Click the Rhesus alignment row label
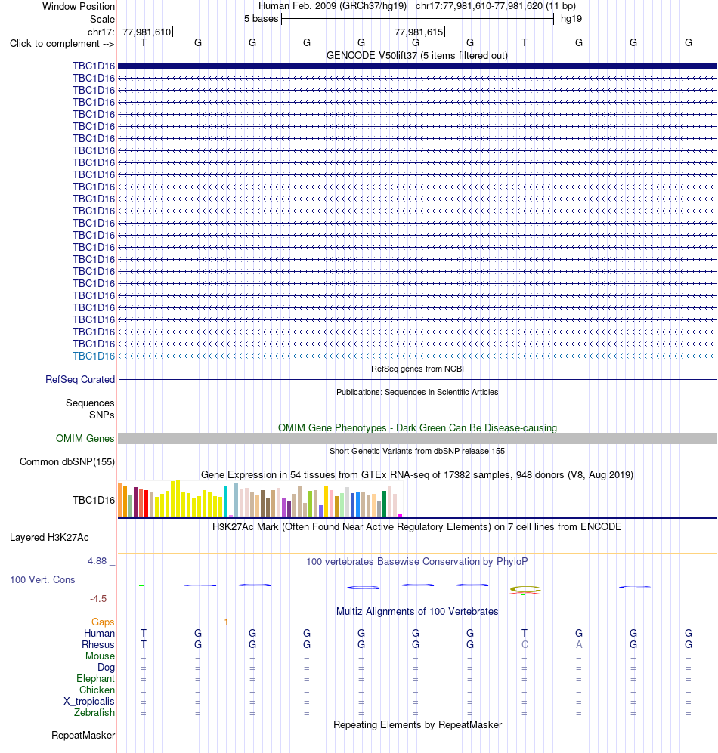The image size is (718, 753). [x=98, y=644]
